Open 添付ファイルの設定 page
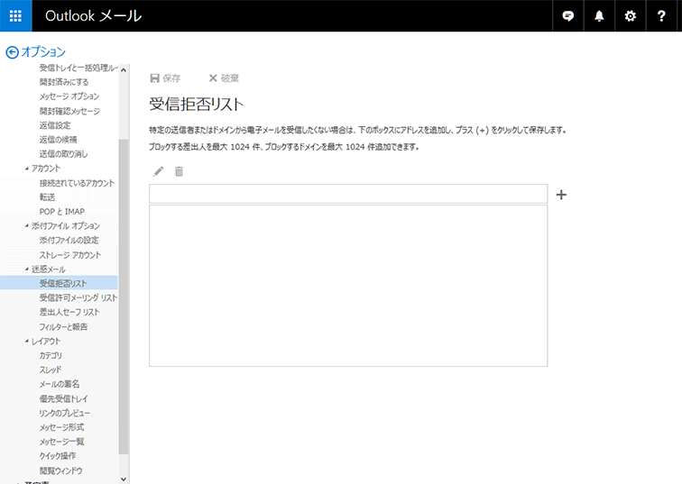Screen dimensions: 682x484 pos(69,241)
